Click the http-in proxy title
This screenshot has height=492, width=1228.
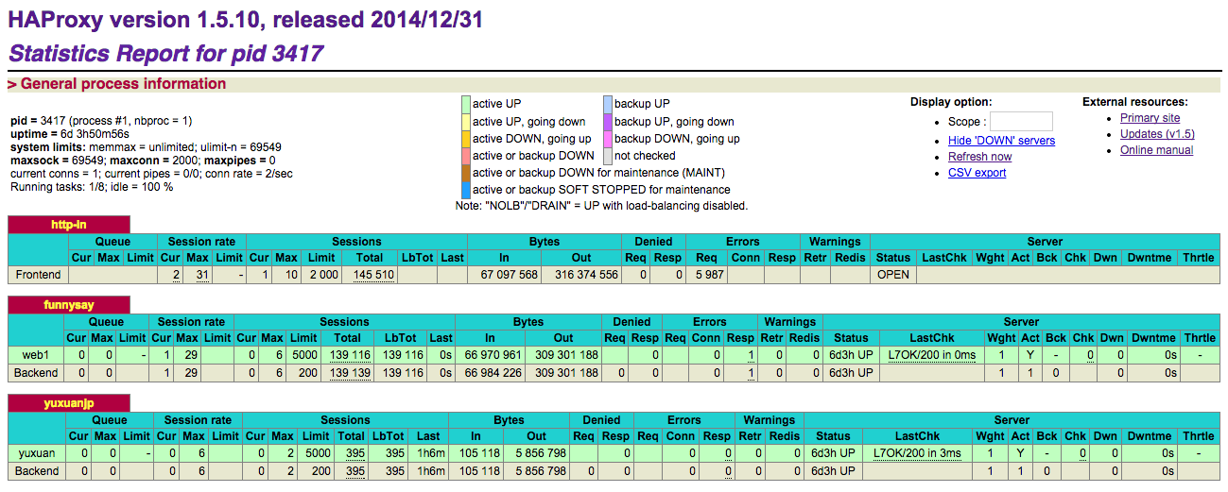click(69, 224)
